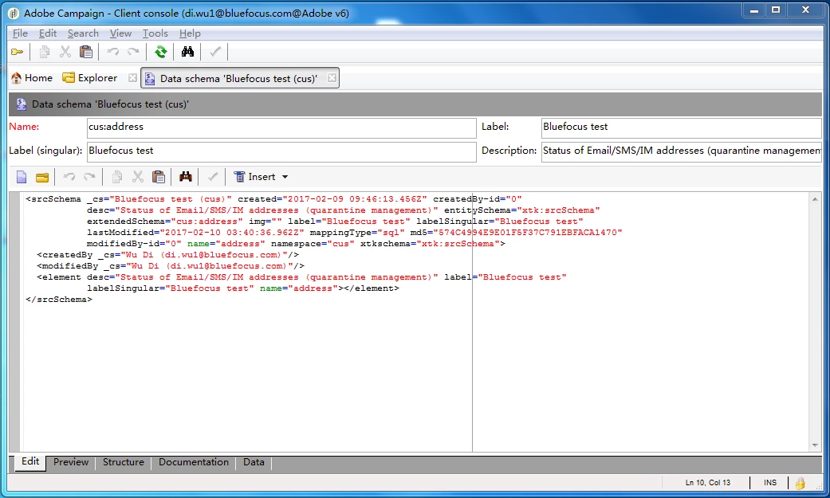The image size is (830, 498).
Task: Click the editor scrollbar down arrow
Action: tap(815, 445)
